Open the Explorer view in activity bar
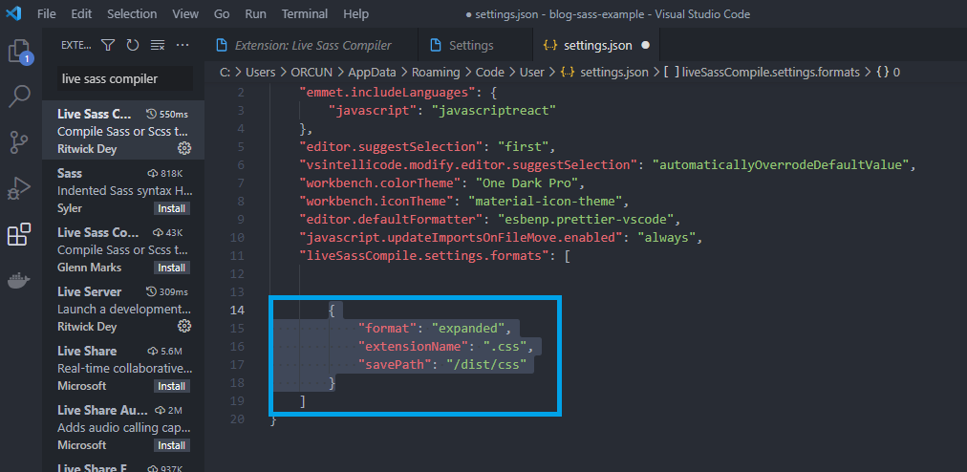Viewport: 967px width, 472px height. (20, 52)
